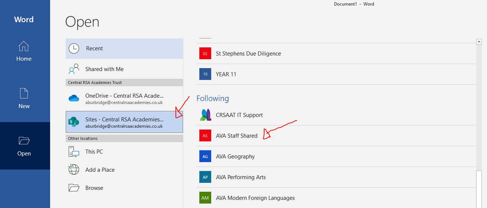Go to Home in Word sidebar
Viewport: 487px width, 208px height.
click(25, 51)
